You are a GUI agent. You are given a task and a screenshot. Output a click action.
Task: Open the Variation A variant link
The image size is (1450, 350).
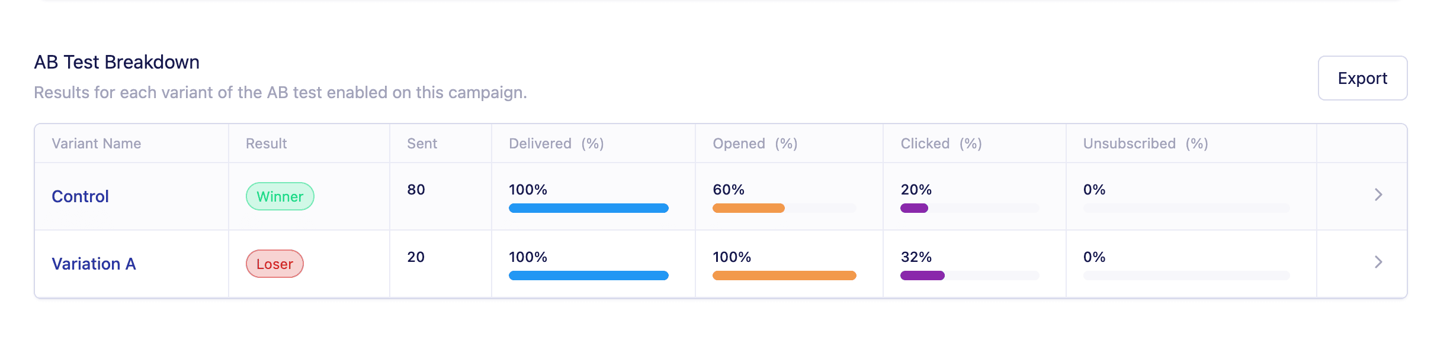click(94, 264)
